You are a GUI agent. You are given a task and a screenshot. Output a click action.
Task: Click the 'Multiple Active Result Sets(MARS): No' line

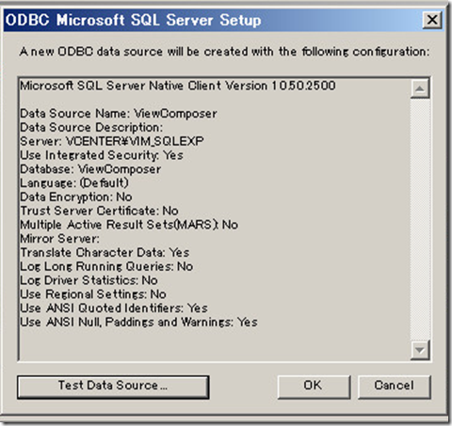click(129, 225)
